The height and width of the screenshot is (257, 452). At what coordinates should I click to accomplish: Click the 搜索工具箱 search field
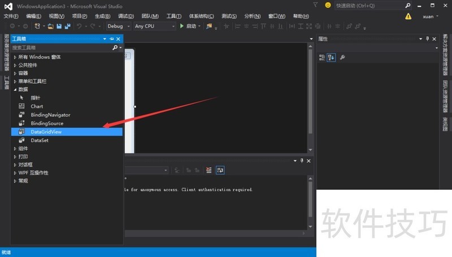click(61, 47)
